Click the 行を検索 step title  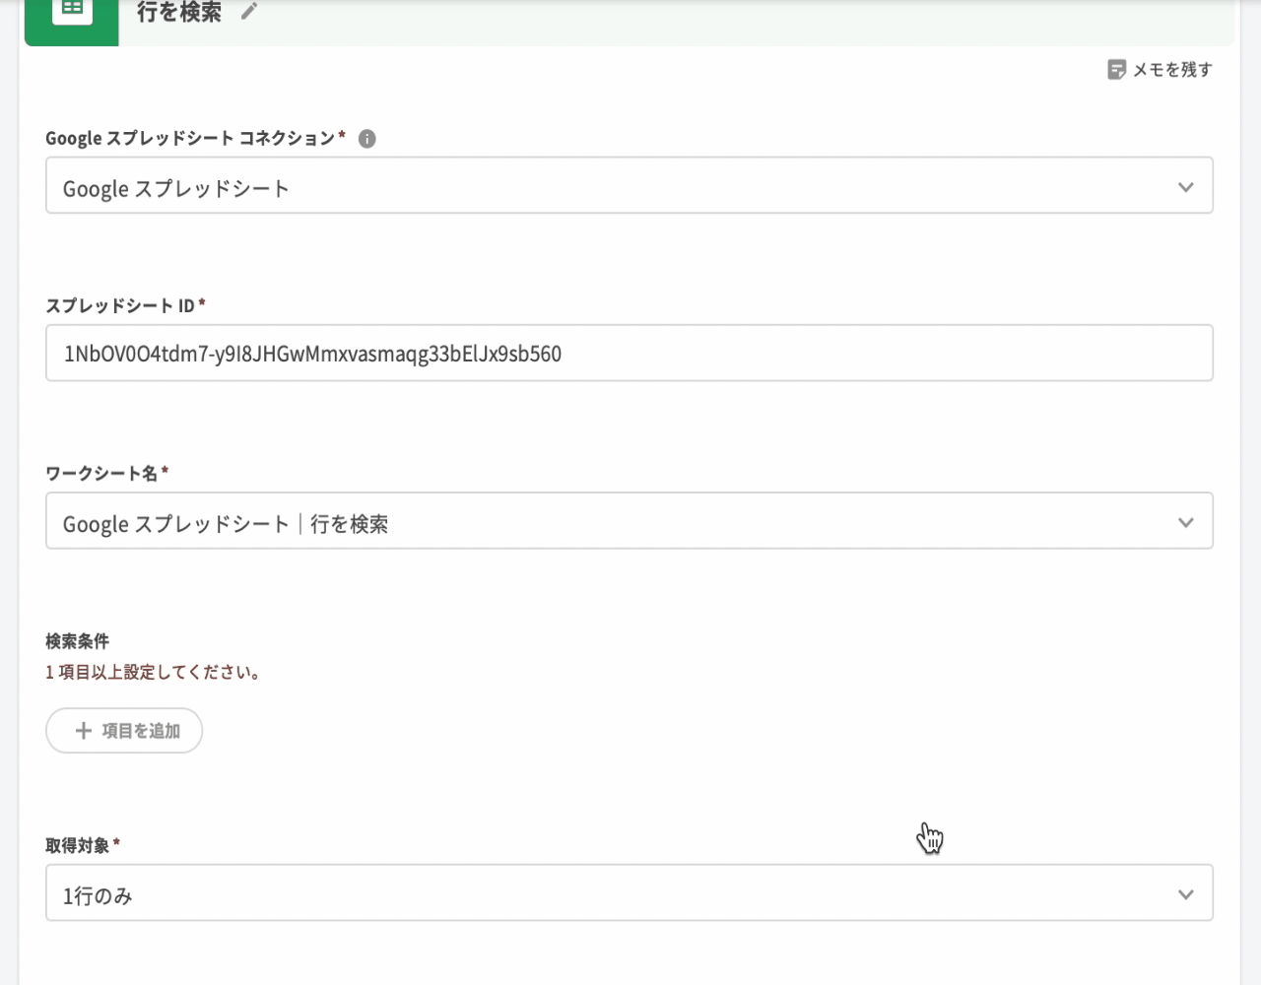tap(179, 13)
